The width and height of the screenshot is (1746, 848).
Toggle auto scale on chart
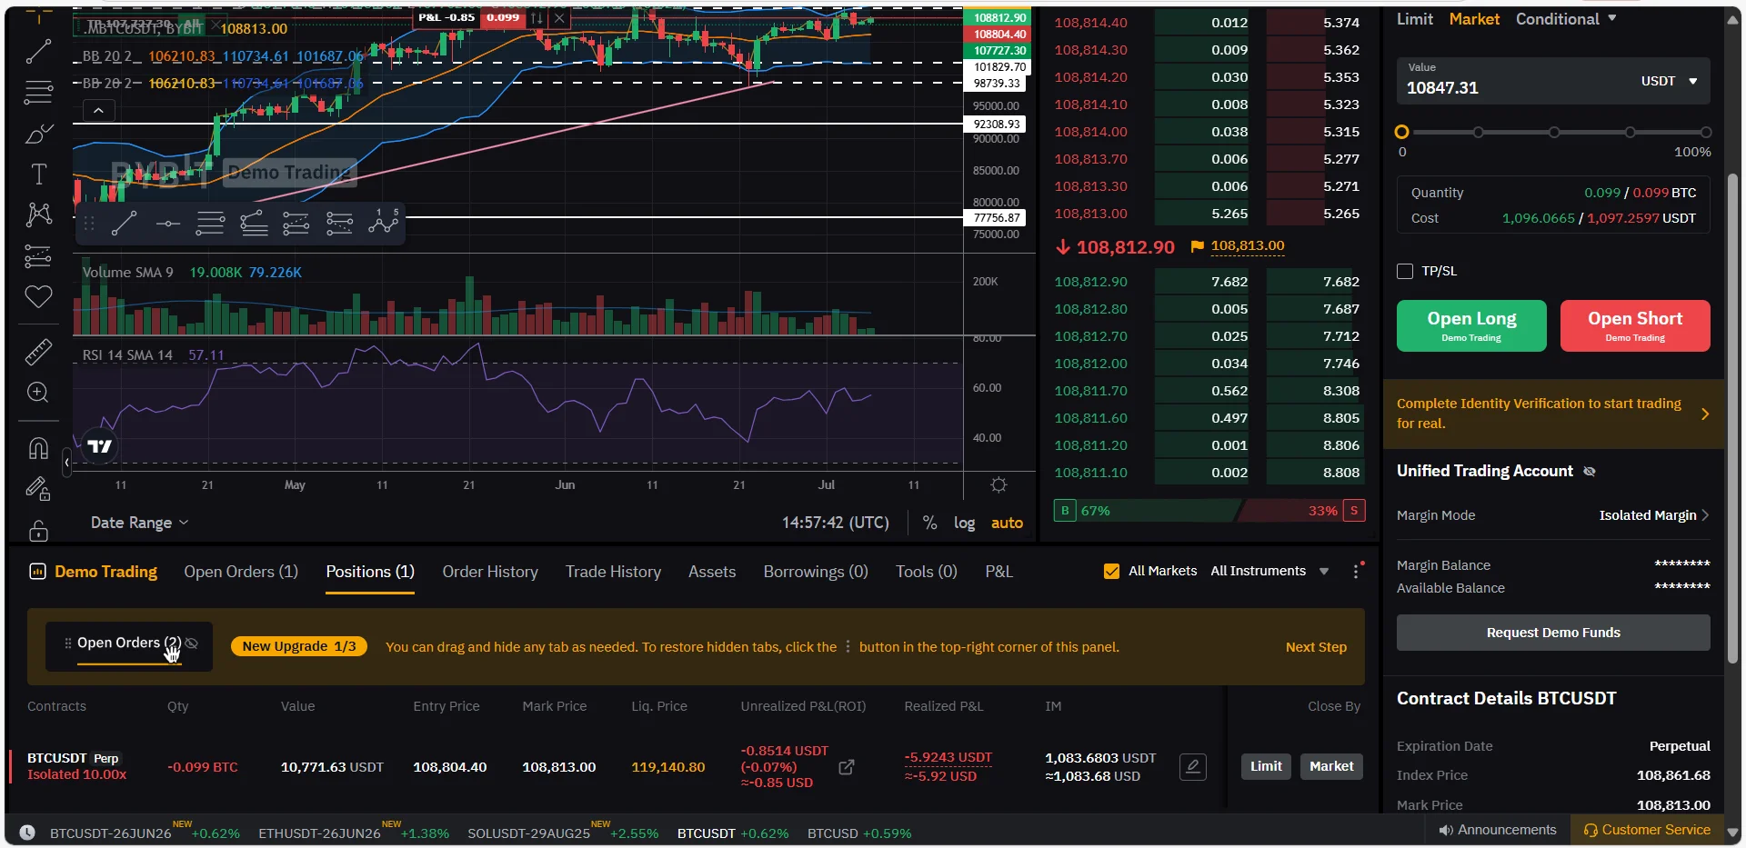click(1007, 523)
